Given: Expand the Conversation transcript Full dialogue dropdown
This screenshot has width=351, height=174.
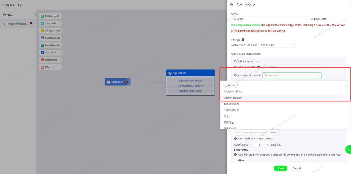Looking at the screenshot, I should pyautogui.click(x=276, y=45).
